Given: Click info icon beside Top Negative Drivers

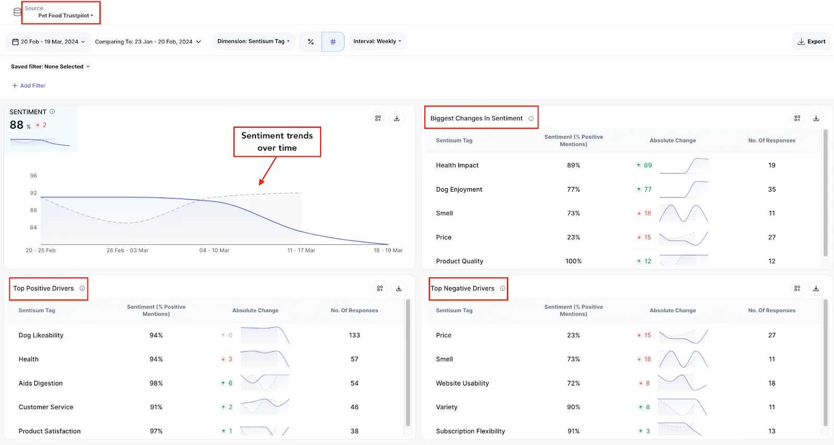Looking at the screenshot, I should pos(502,288).
